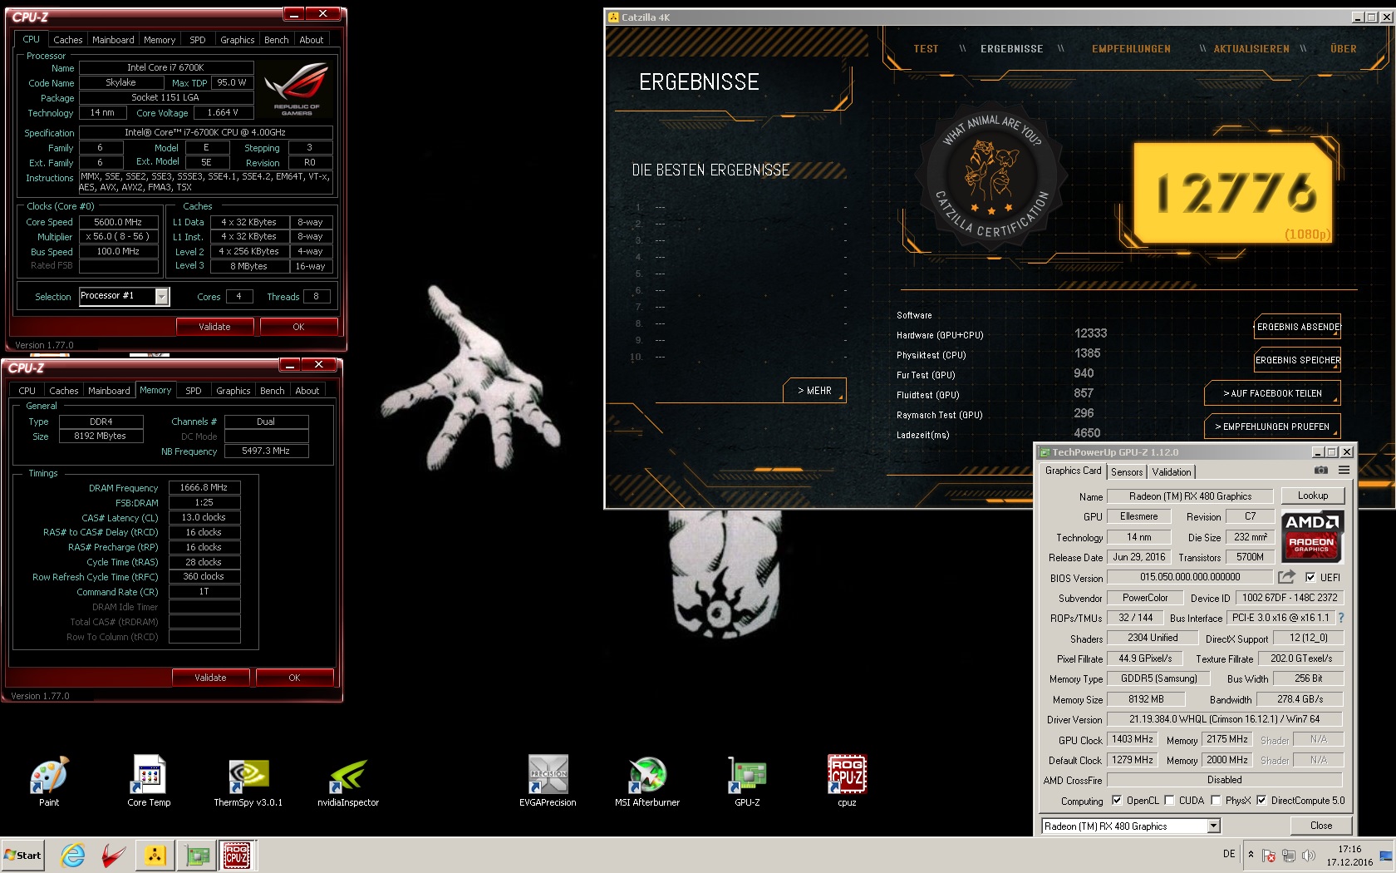
Task: Click the Core Voltage value 1.664 V
Action: click(222, 112)
